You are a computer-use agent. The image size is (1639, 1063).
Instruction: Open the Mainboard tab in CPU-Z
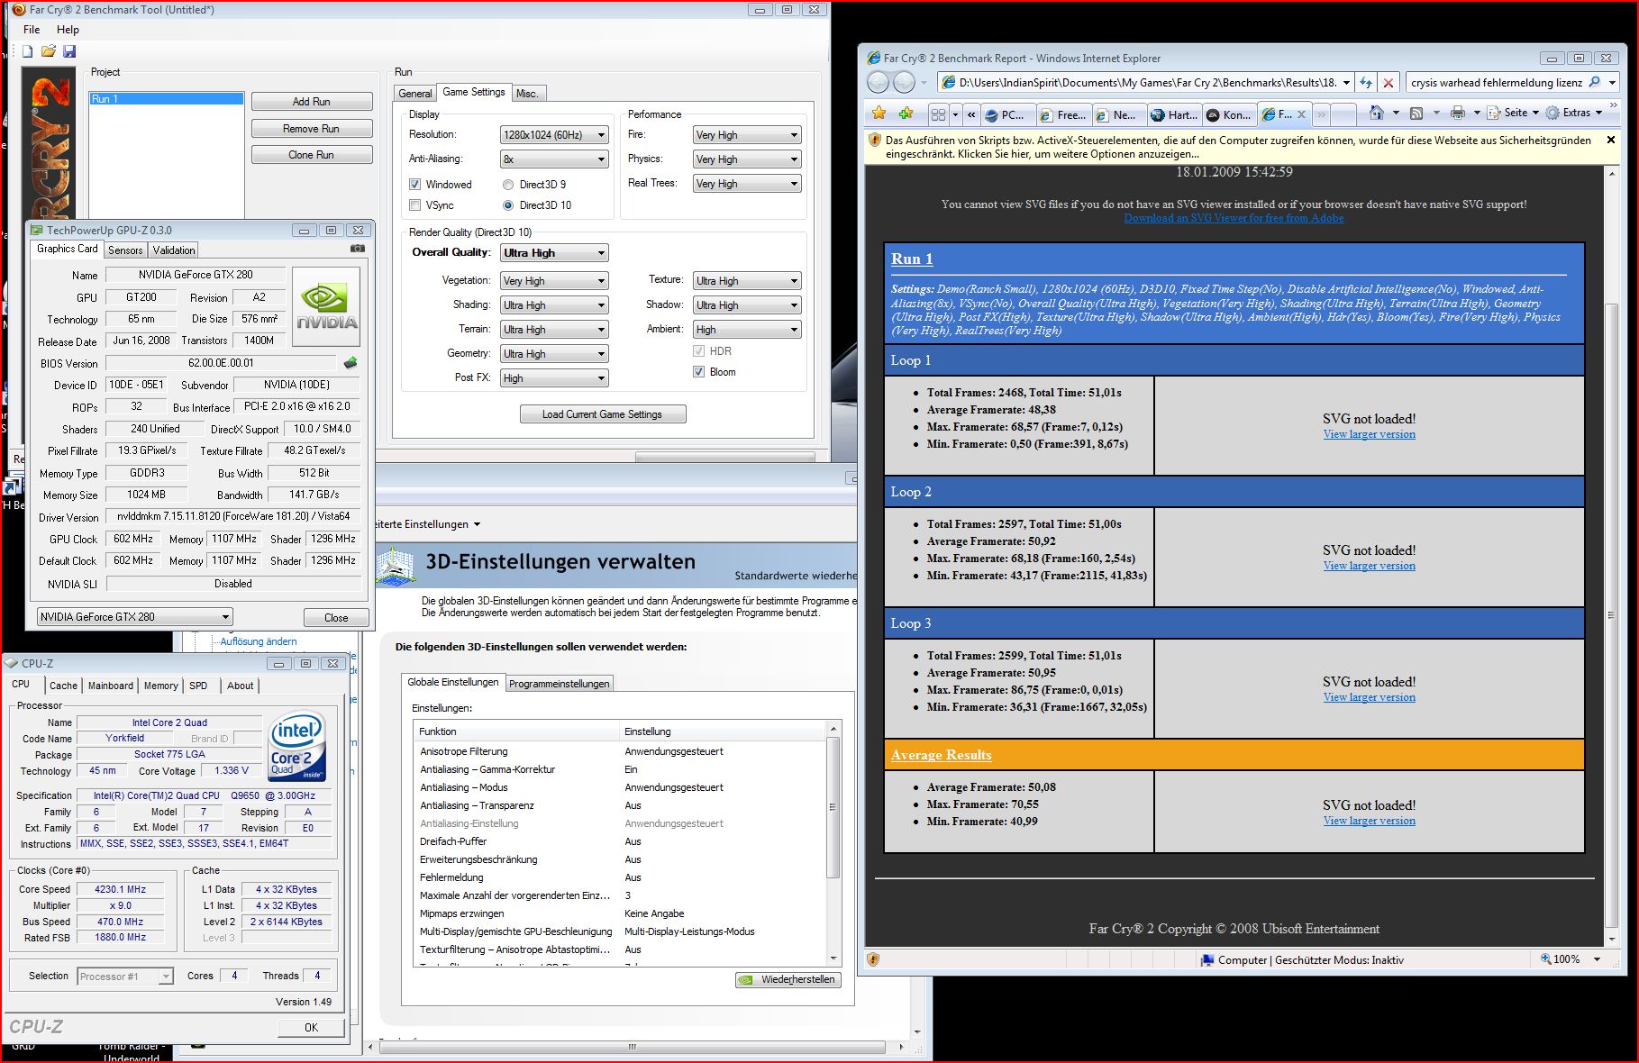click(x=111, y=686)
